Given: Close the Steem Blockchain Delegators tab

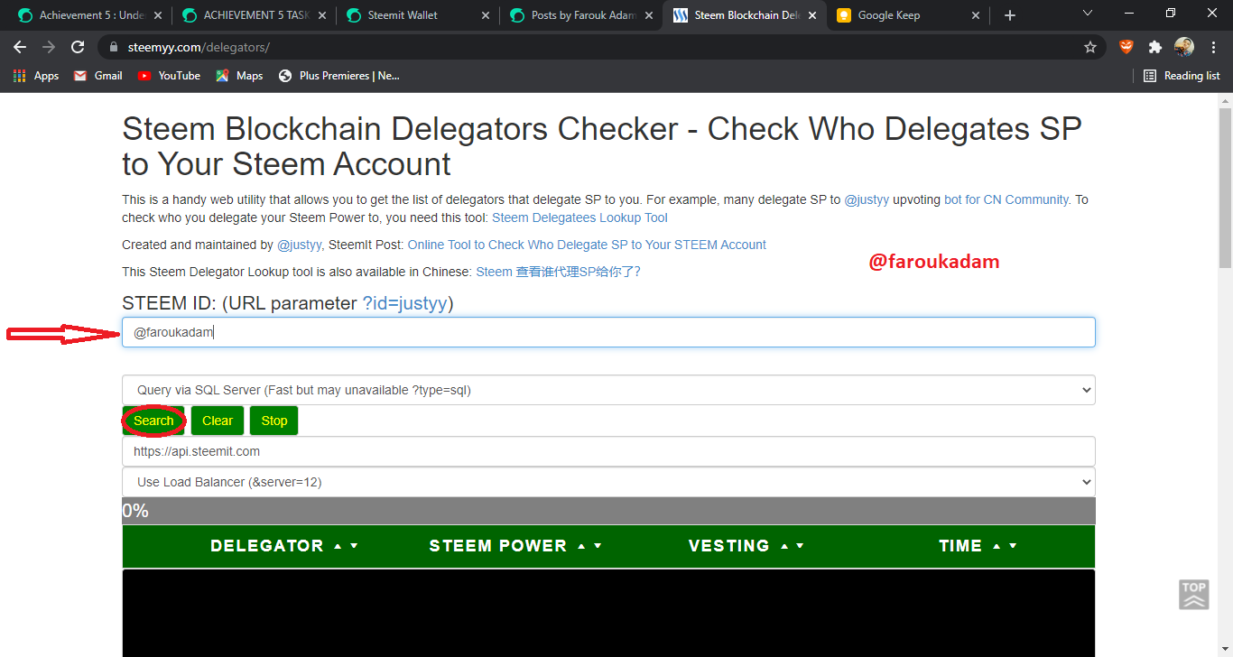Looking at the screenshot, I should [812, 15].
